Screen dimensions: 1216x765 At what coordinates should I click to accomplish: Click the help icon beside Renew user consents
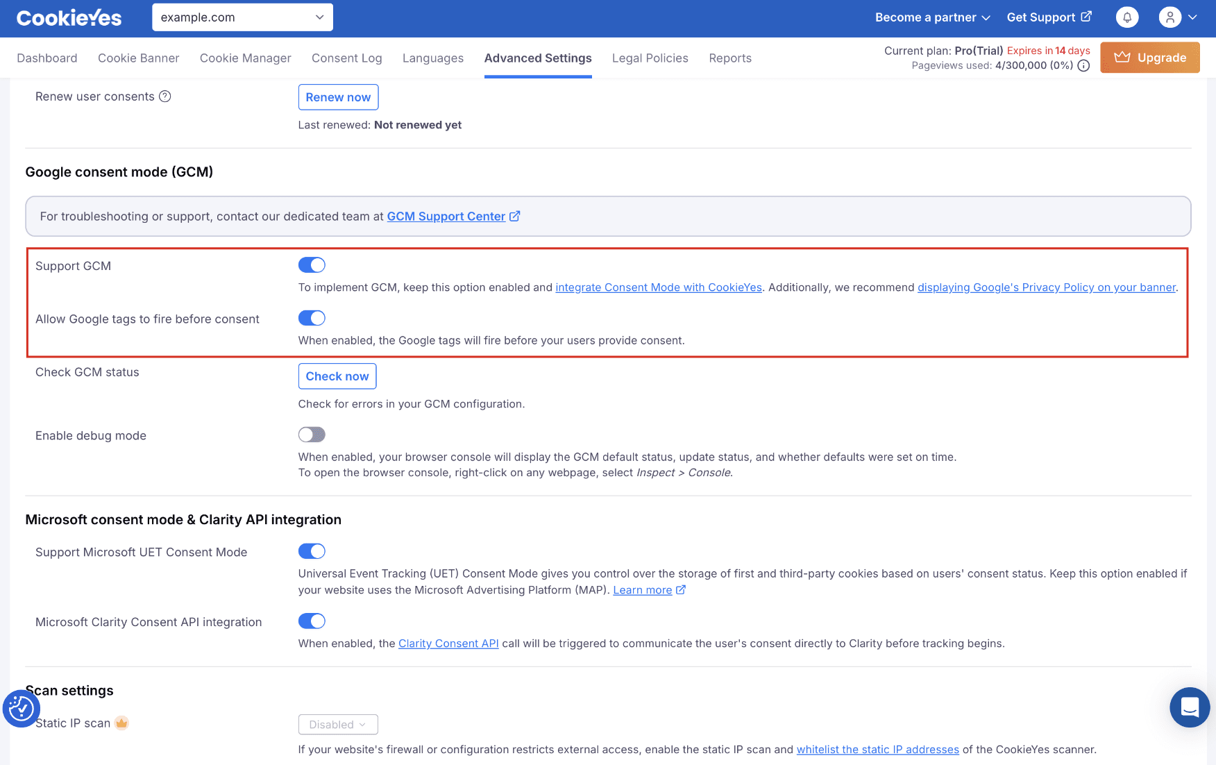[165, 96]
